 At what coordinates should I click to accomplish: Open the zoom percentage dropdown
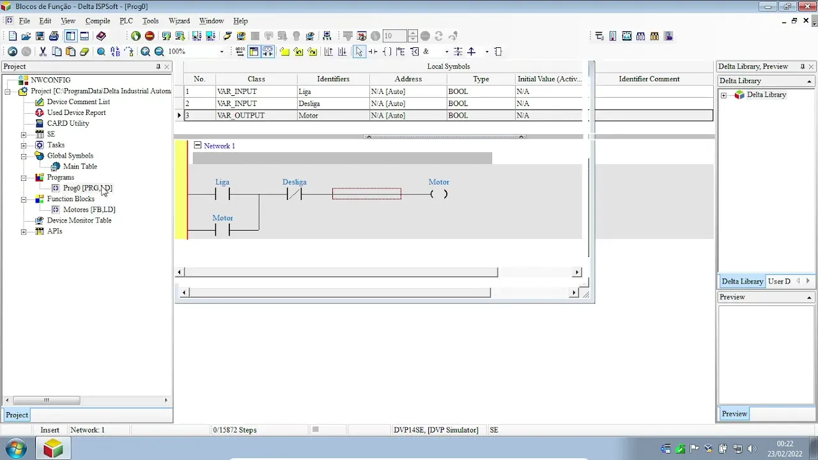(x=222, y=52)
